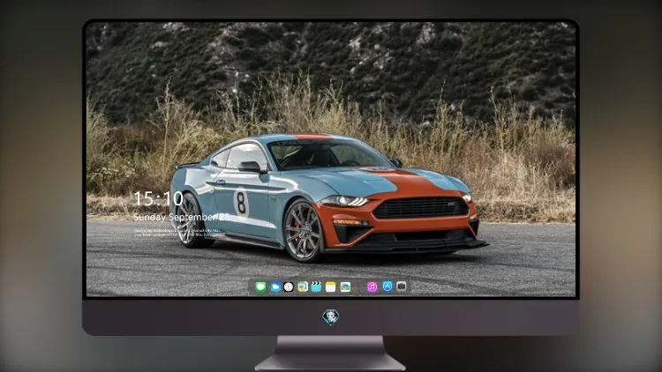Launch the clapperboard video app in dock
The width and height of the screenshot is (662, 372).
tap(316, 286)
